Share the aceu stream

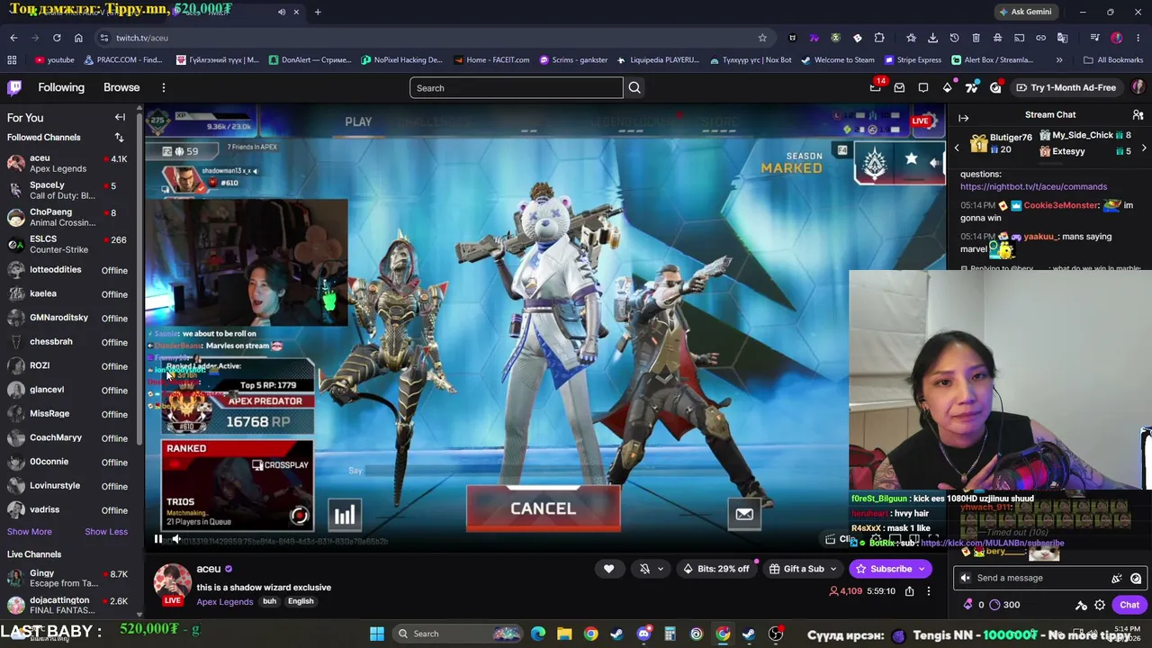point(909,591)
